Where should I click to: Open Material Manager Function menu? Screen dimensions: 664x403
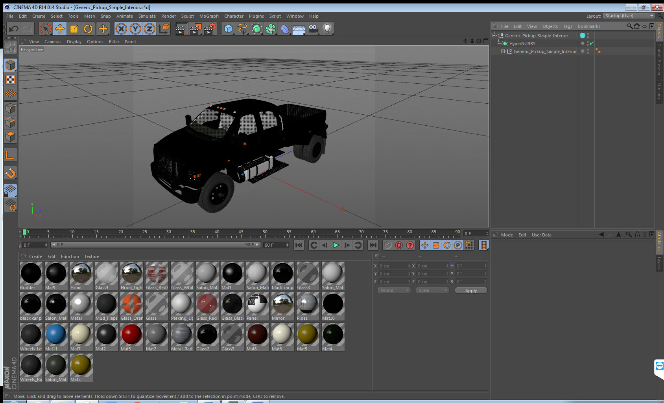pos(70,256)
